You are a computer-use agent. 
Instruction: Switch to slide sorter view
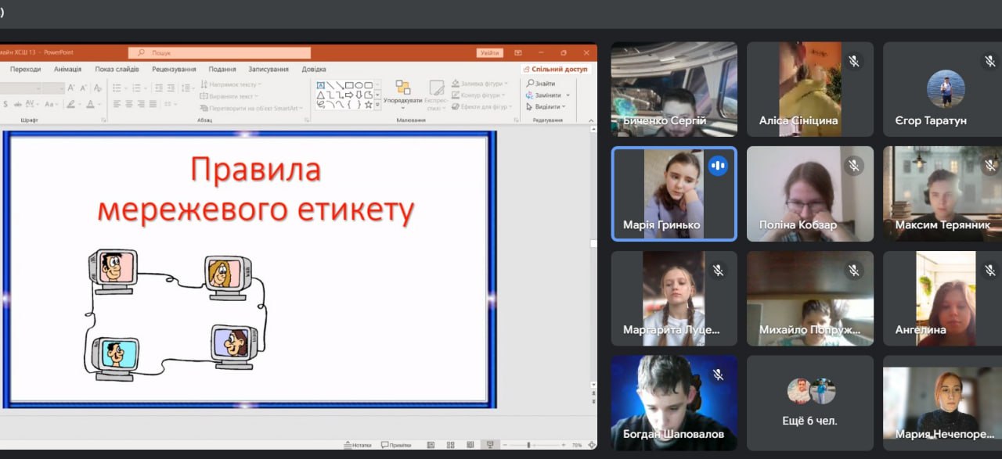point(449,445)
